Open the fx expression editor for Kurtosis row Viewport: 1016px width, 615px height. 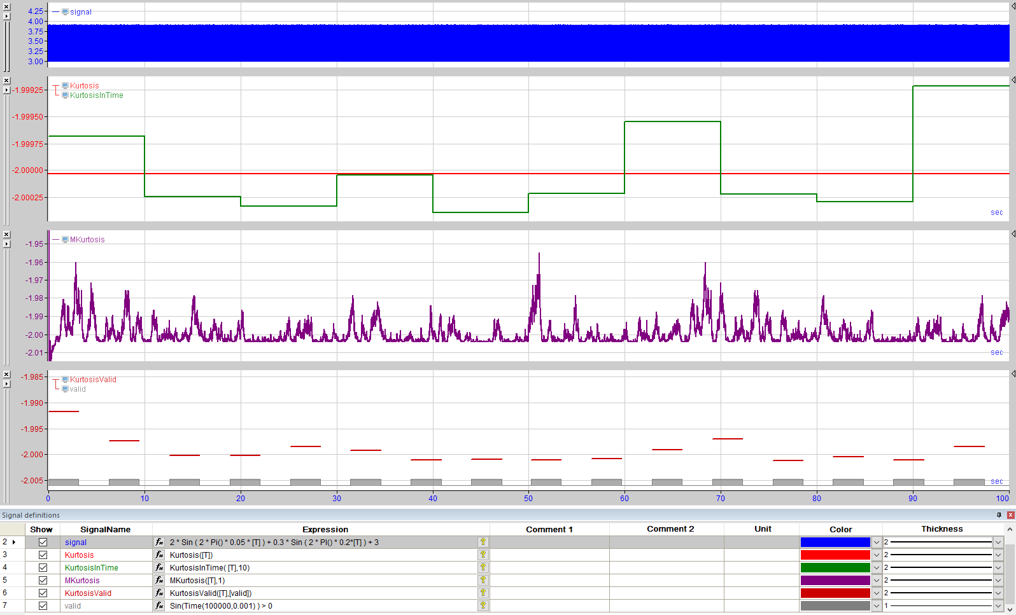pyautogui.click(x=159, y=555)
